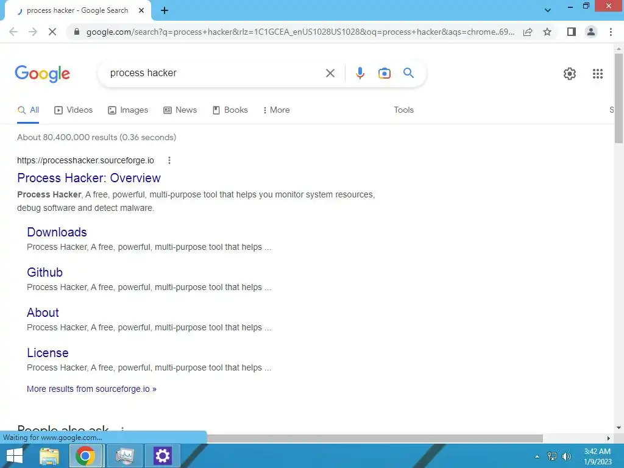
Task: Expand the More search filters menu
Action: point(276,110)
